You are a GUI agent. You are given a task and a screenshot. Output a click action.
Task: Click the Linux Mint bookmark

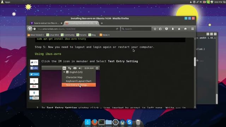53,35
